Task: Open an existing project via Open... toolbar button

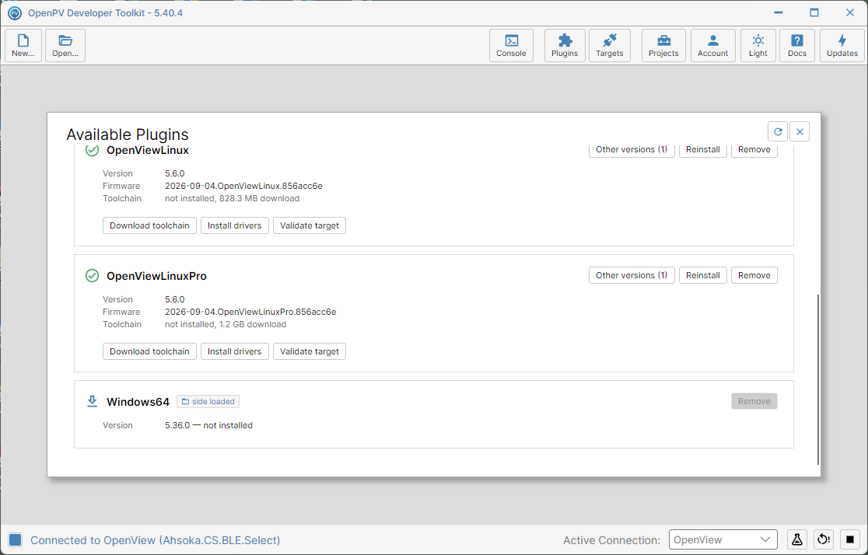Action: coord(65,45)
